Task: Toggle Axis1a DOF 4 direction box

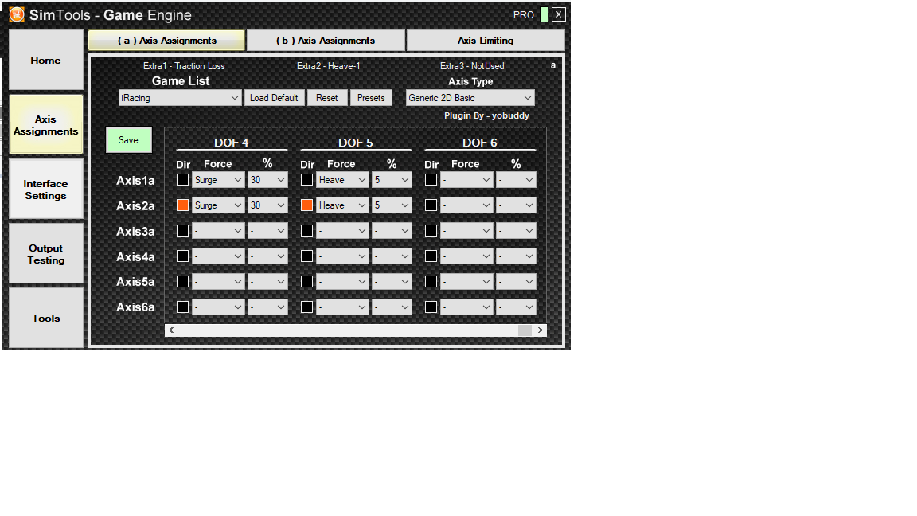Action: 182,180
